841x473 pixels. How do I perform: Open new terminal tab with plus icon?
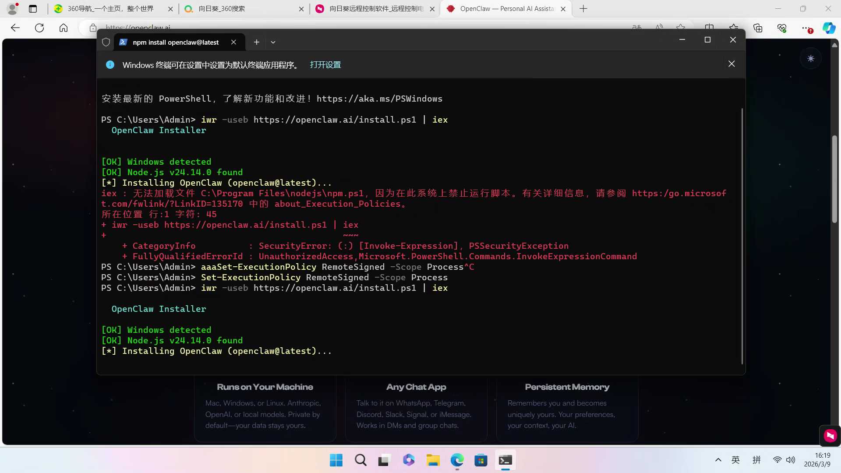[x=257, y=42]
